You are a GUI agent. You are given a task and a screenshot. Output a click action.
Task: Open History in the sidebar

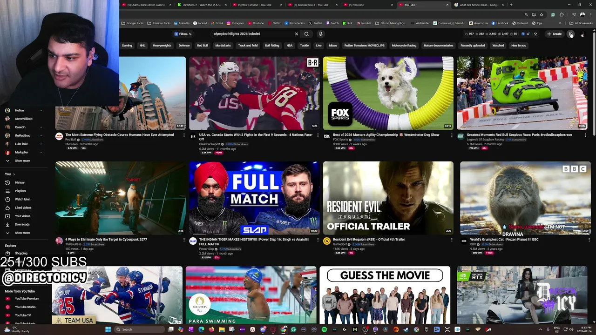pos(20,182)
